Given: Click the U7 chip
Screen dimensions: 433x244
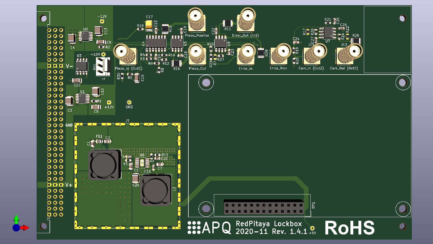Looking at the screenshot, I should 328,33.
